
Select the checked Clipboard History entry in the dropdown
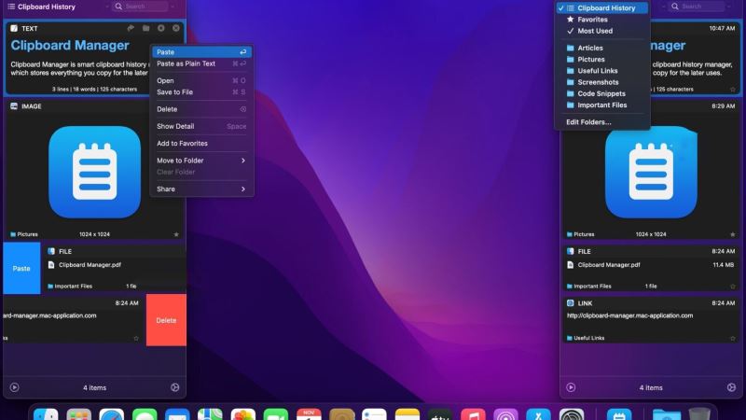602,8
